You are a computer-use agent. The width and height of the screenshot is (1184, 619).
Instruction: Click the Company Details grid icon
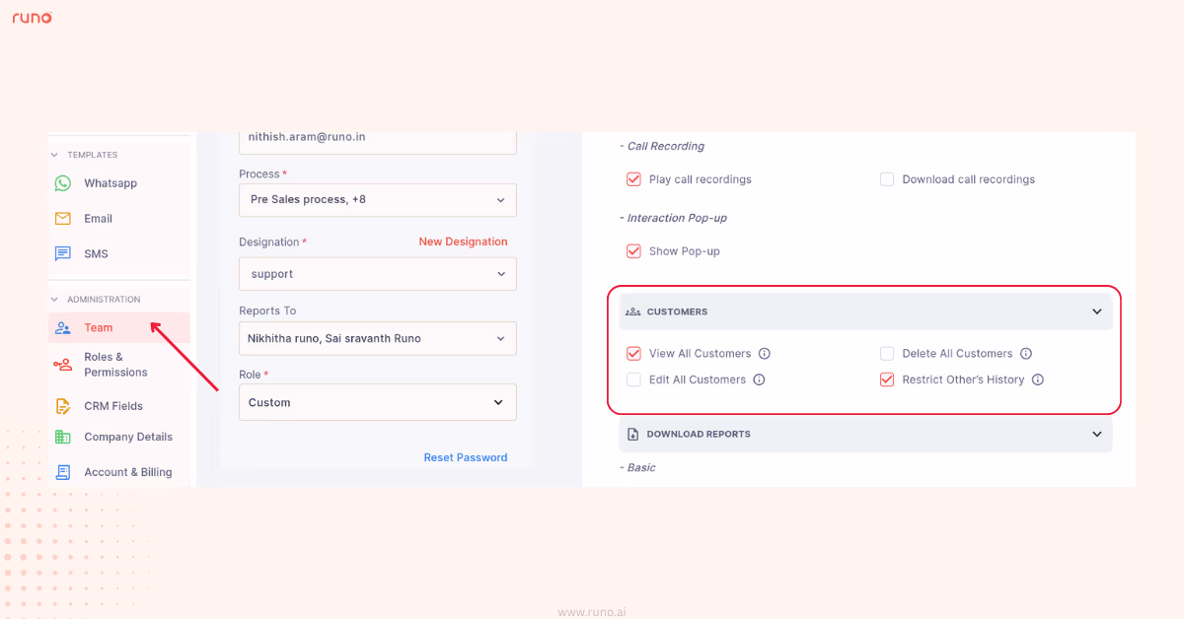click(x=62, y=436)
